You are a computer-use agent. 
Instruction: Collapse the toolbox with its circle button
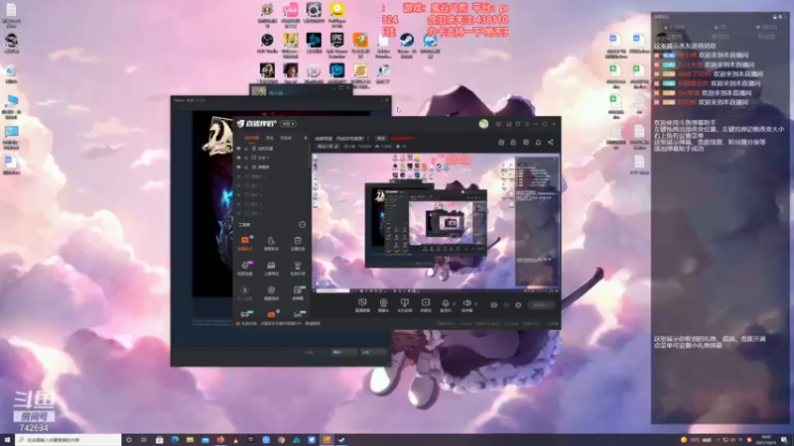coord(303,225)
